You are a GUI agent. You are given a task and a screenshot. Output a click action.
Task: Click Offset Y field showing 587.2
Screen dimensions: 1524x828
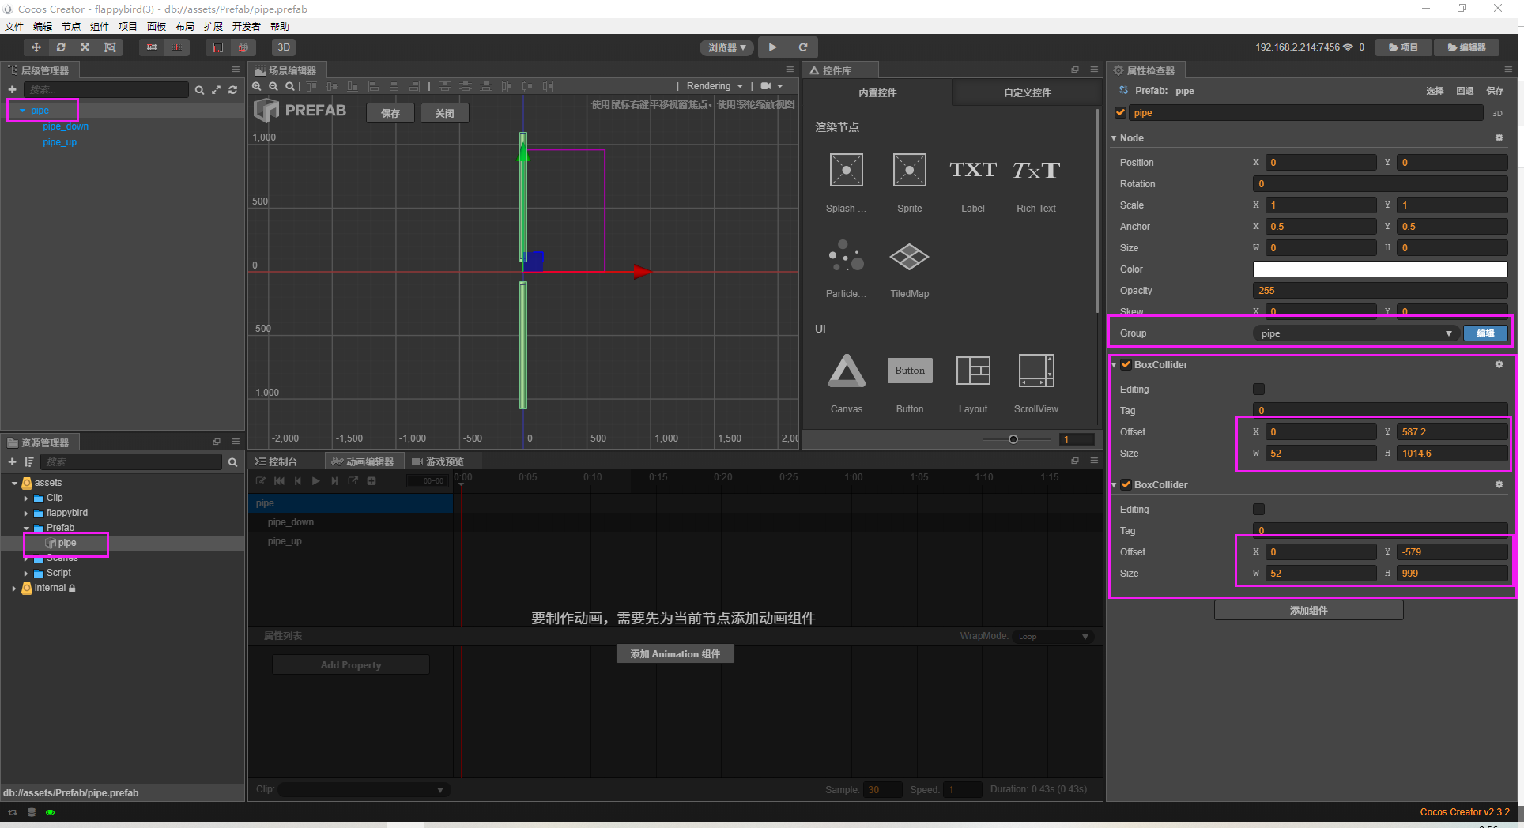[1452, 432]
